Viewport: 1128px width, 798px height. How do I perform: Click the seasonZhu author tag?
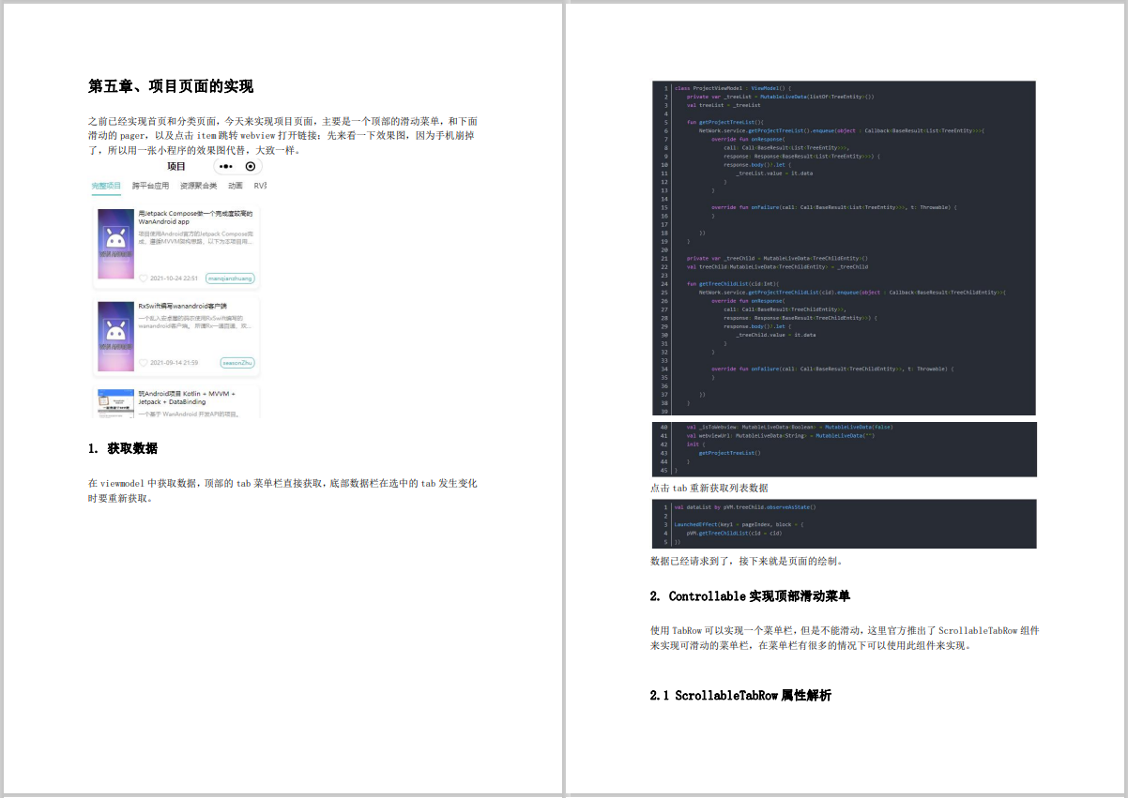click(237, 362)
